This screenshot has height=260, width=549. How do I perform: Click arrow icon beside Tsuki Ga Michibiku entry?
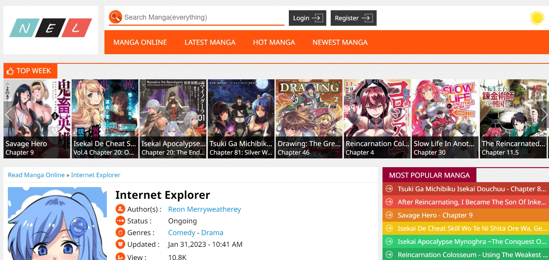click(x=389, y=189)
